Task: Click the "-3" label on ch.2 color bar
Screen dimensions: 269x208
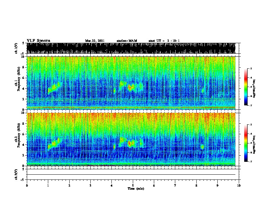Action: [x=251, y=125]
